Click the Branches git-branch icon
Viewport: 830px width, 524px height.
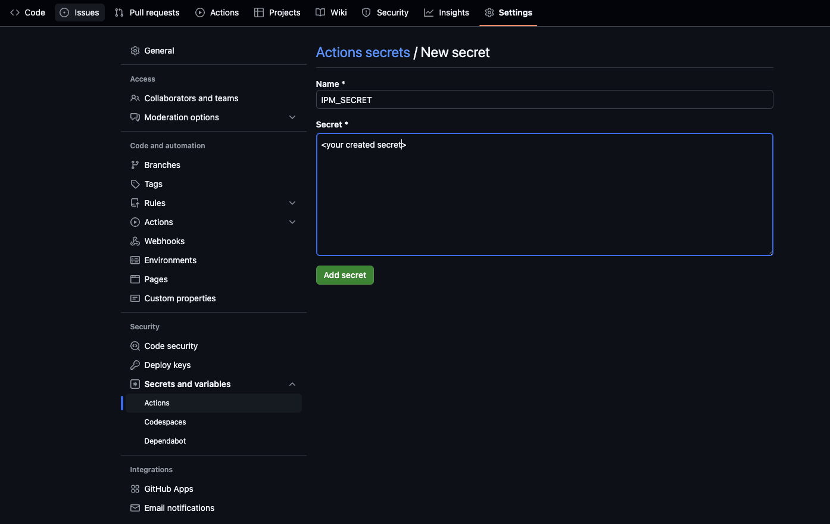point(135,165)
